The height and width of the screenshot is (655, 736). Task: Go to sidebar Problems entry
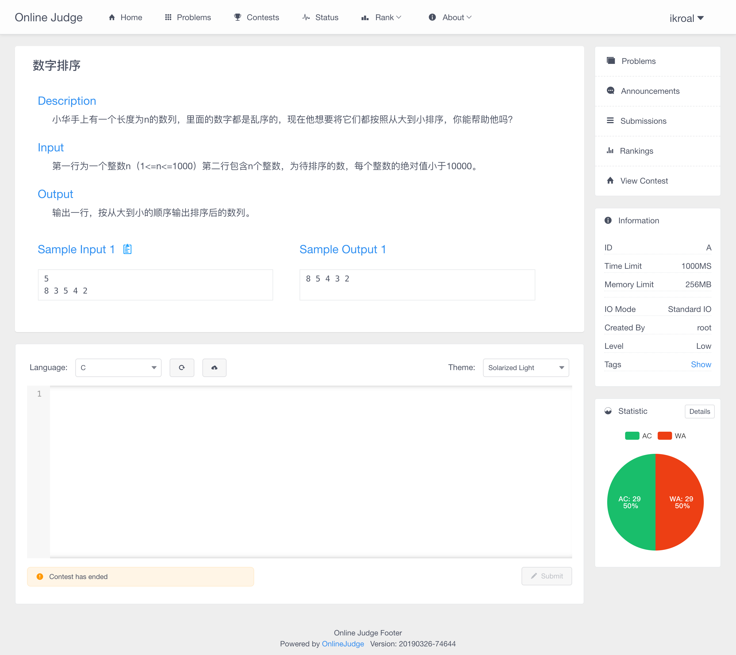pyautogui.click(x=658, y=61)
